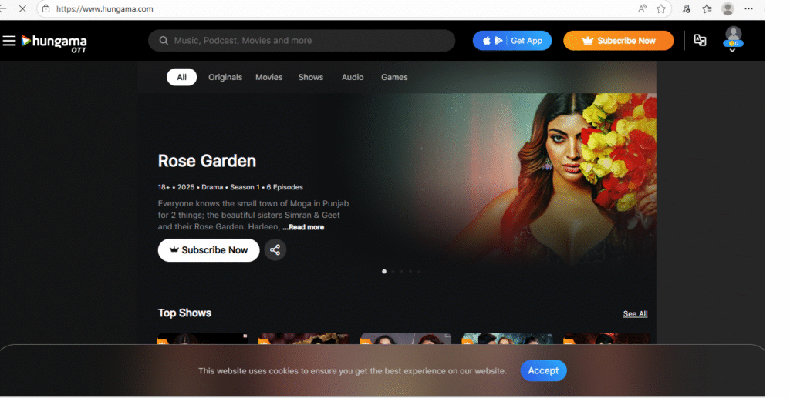790x398 pixels.
Task: Select the first carousel dot indicator
Action: (x=384, y=271)
